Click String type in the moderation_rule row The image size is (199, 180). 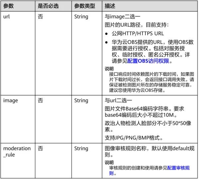(81, 148)
